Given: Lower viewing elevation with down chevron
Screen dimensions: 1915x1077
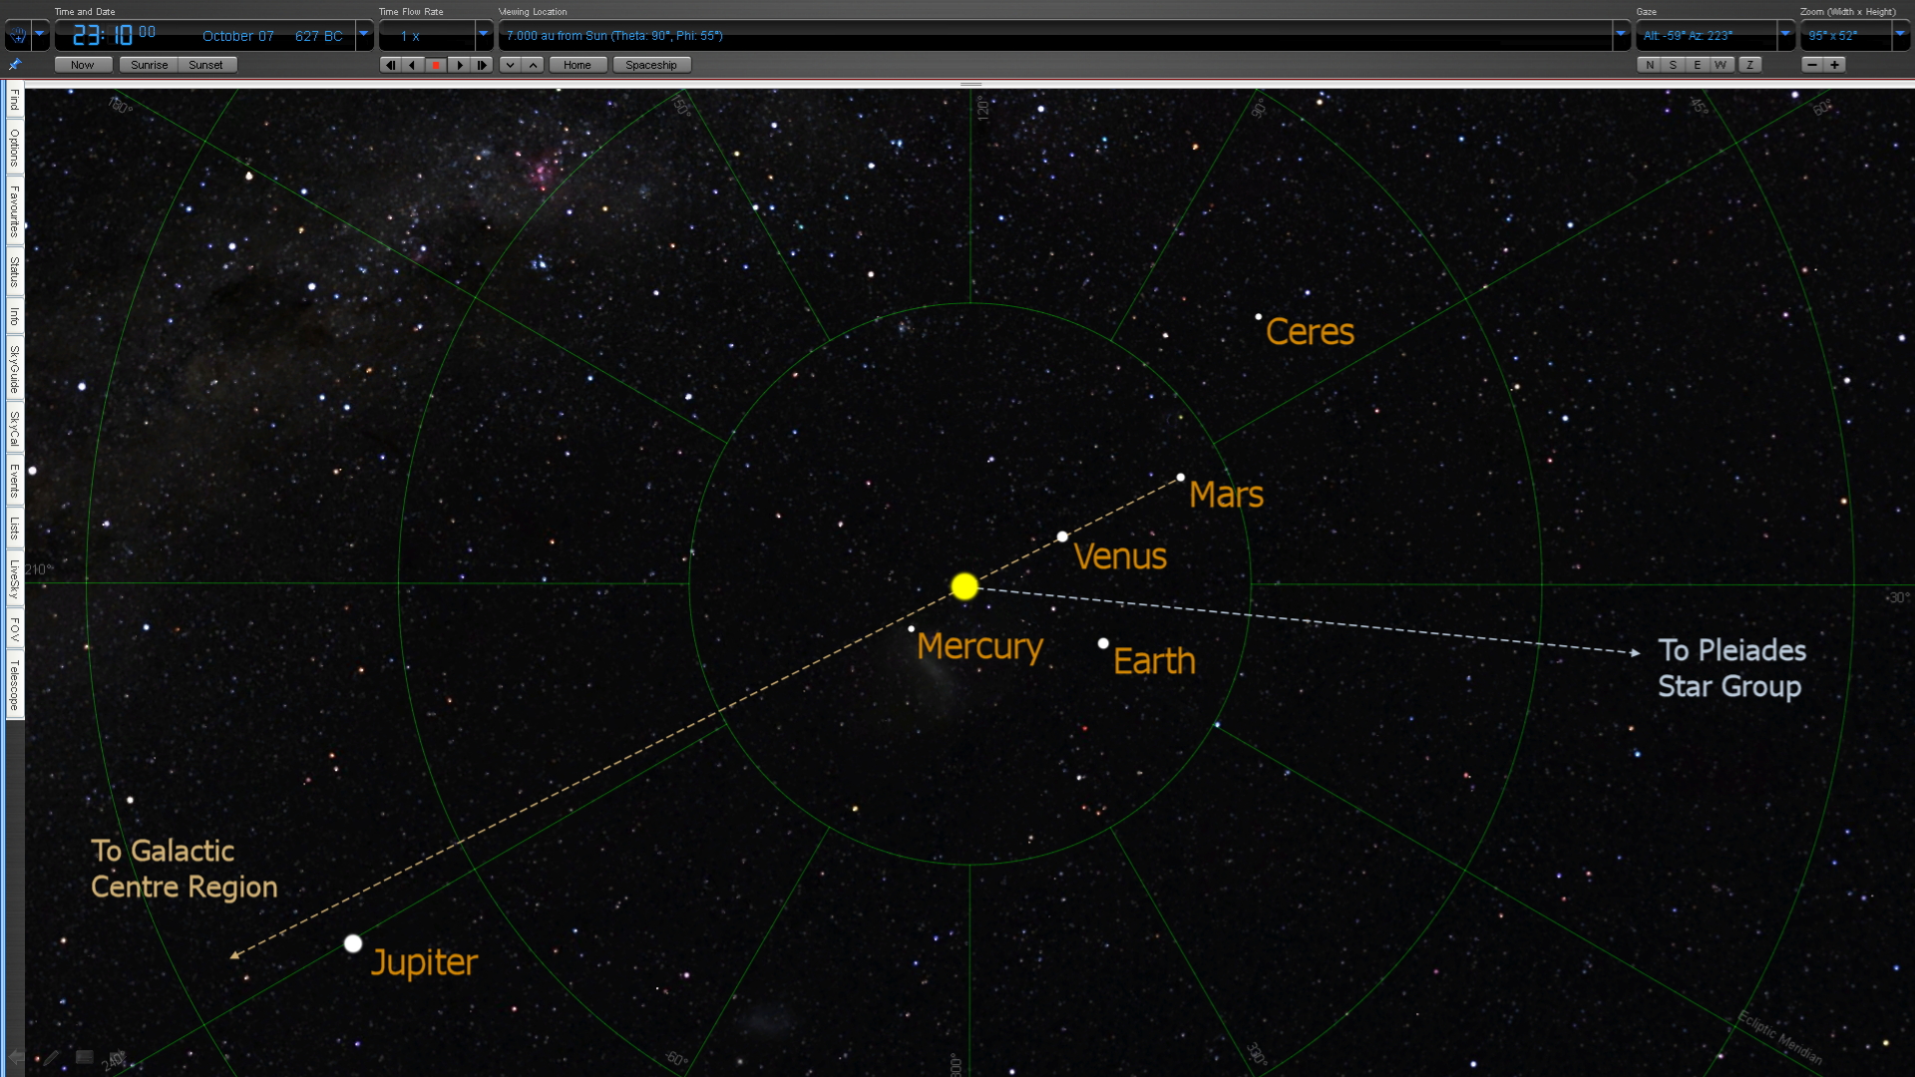Looking at the screenshot, I should pos(510,65).
